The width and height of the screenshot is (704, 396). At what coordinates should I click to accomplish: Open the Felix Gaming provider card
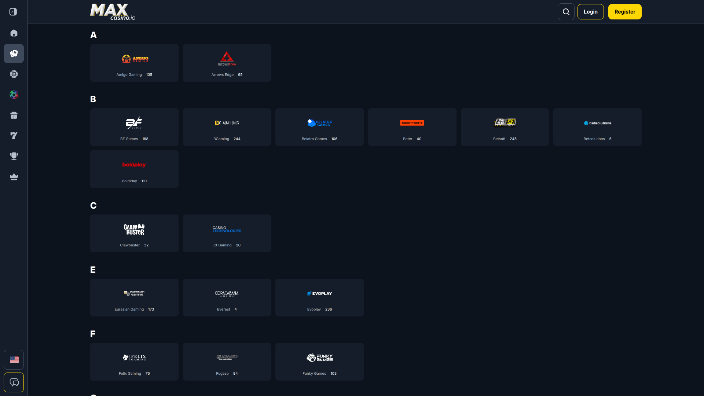[x=134, y=362]
